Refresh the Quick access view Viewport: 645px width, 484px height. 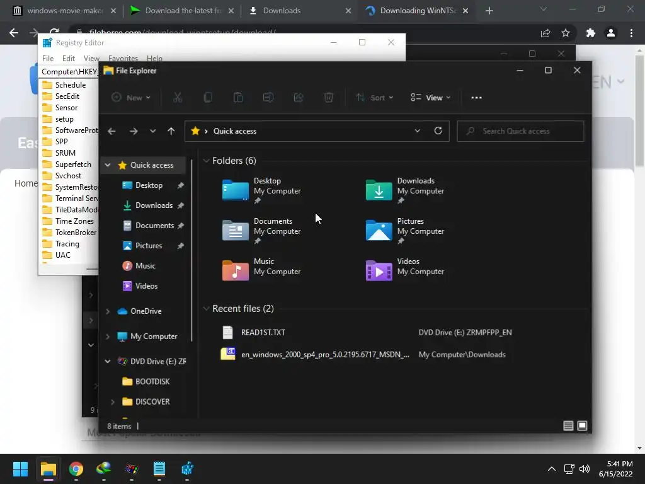(438, 131)
